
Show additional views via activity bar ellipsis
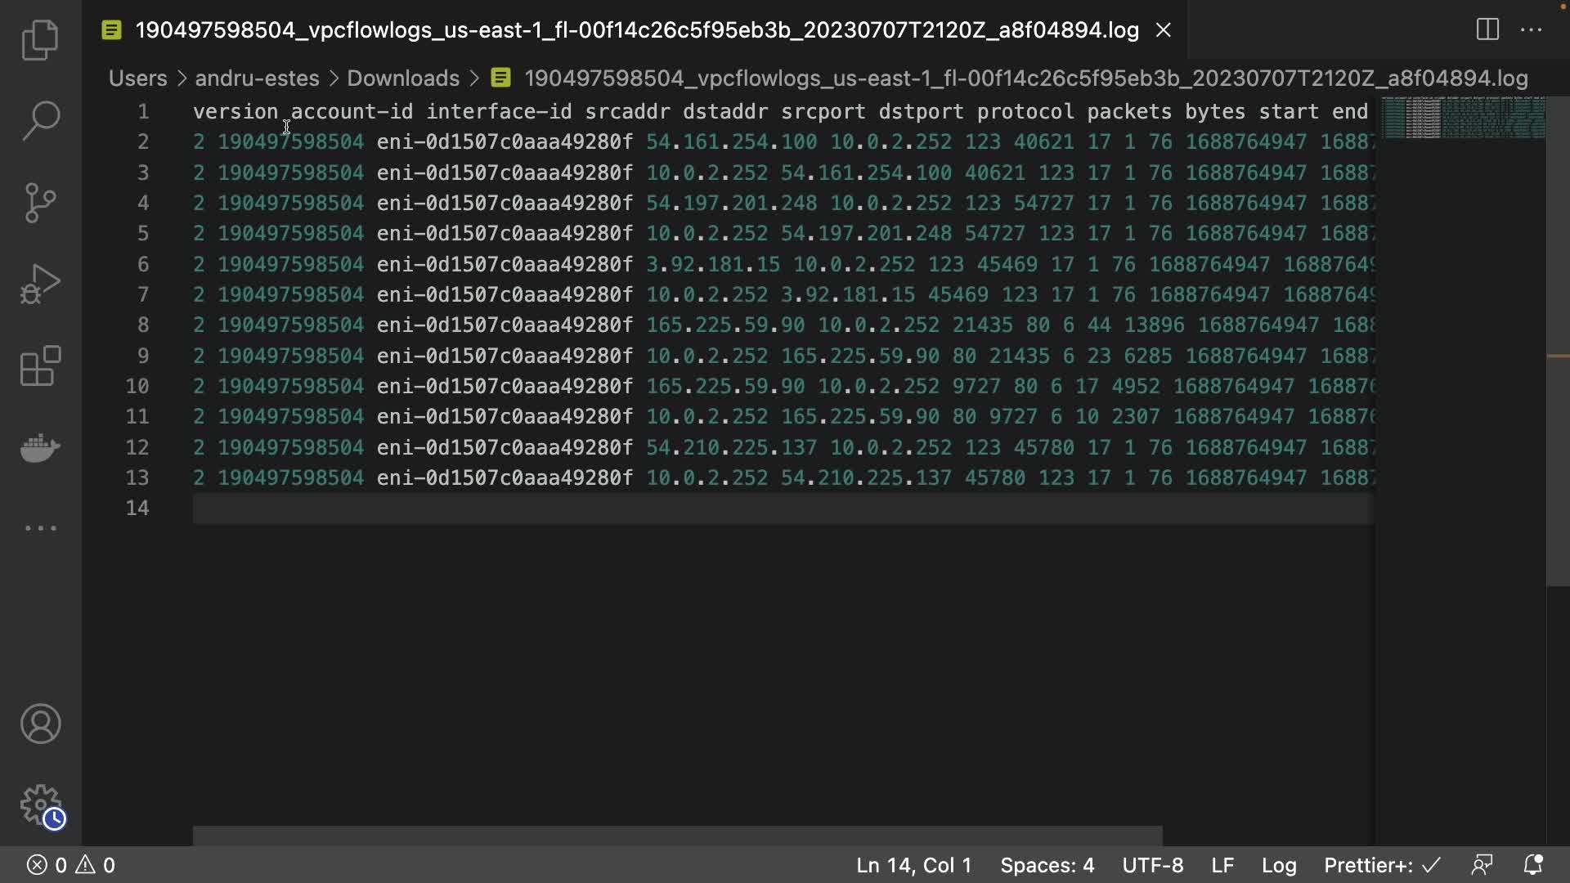point(40,528)
